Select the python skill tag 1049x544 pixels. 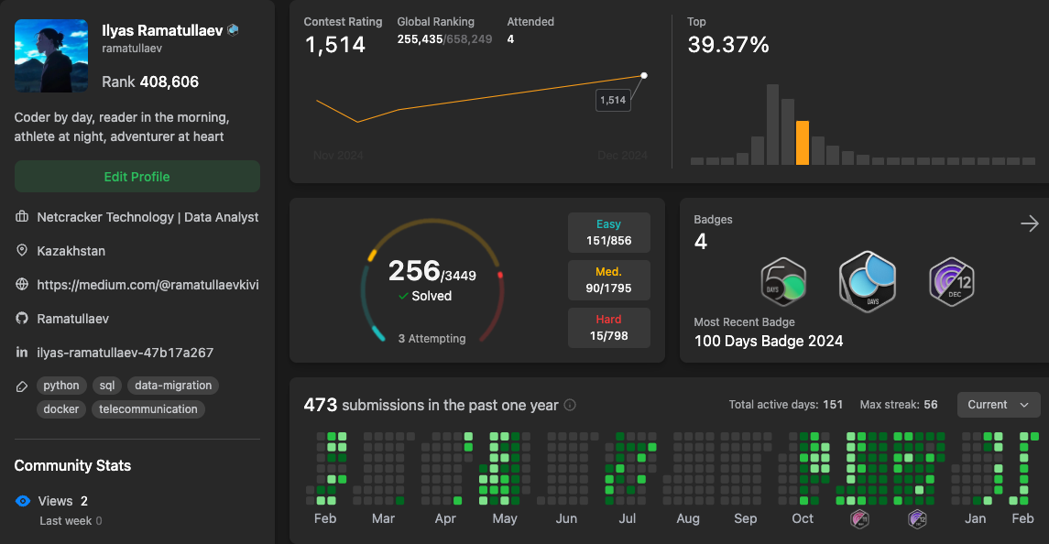point(60,385)
